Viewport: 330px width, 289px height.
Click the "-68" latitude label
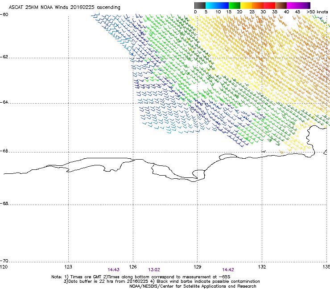click(4, 203)
